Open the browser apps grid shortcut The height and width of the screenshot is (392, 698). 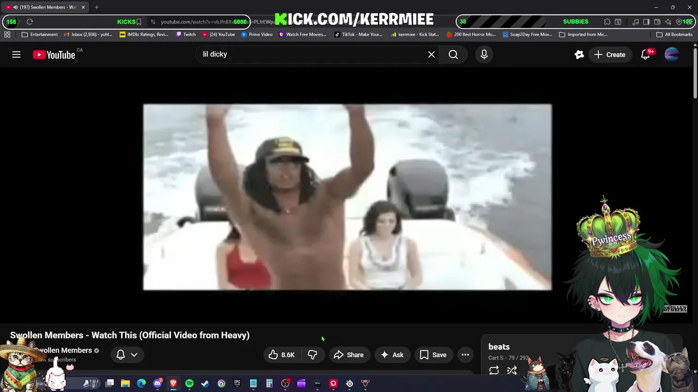point(7,34)
